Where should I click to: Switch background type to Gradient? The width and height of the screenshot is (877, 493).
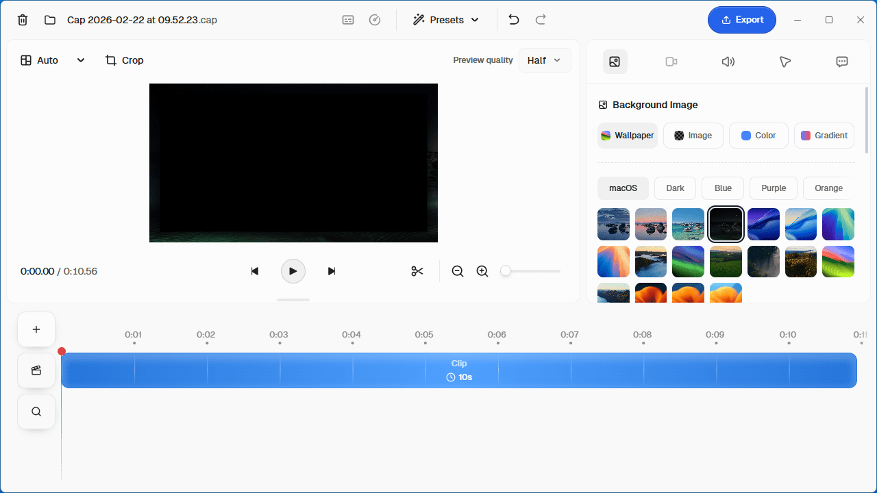[x=824, y=136]
